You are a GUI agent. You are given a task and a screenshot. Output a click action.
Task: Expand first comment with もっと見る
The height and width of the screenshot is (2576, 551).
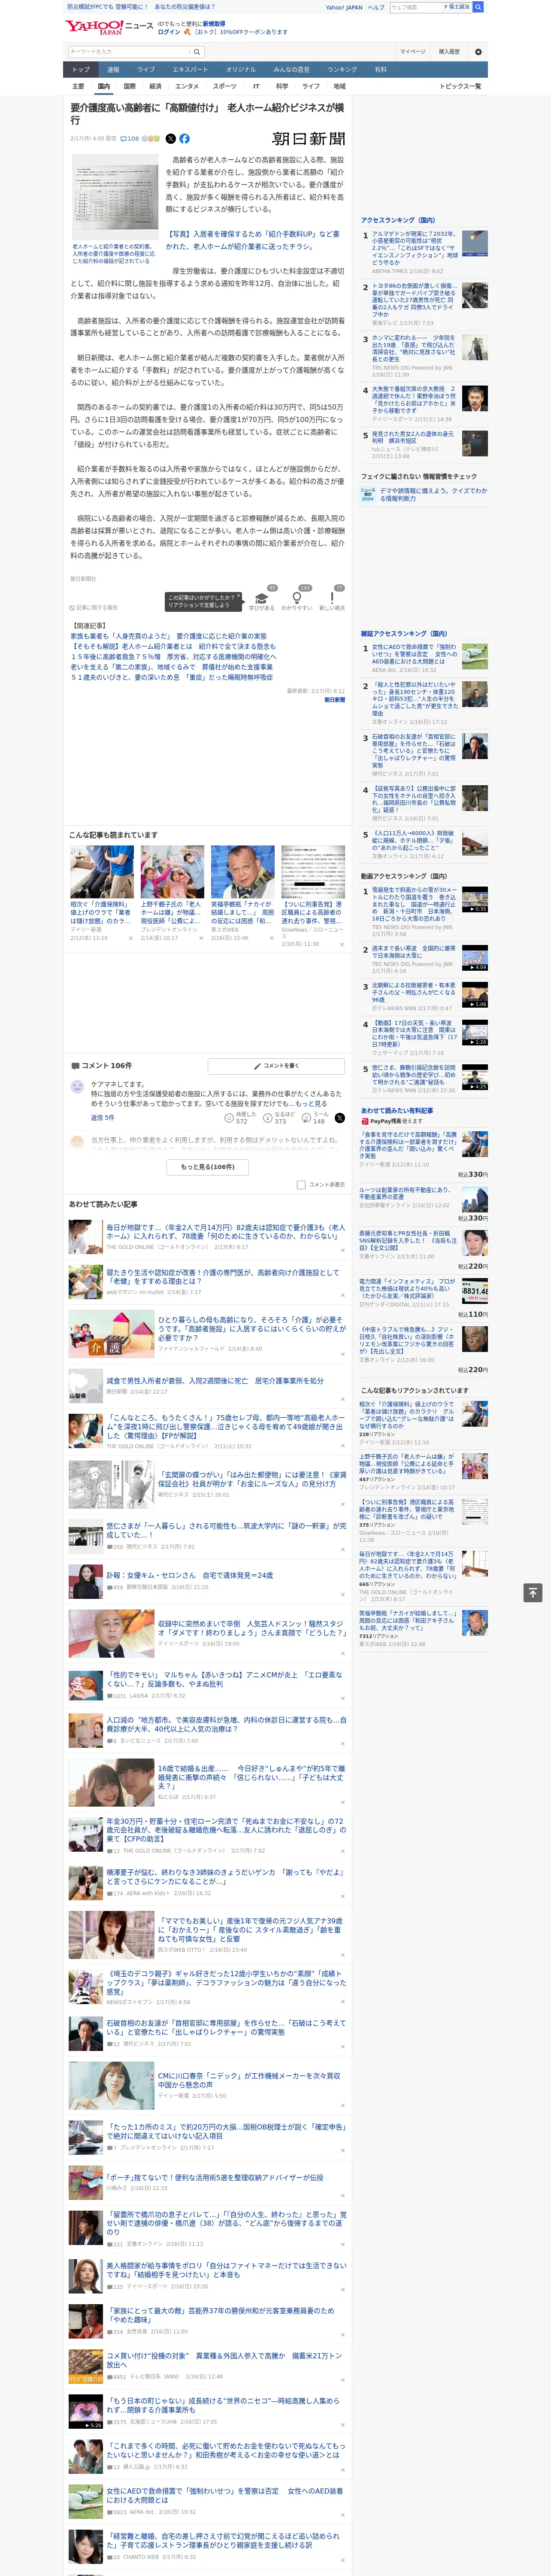click(311, 1104)
